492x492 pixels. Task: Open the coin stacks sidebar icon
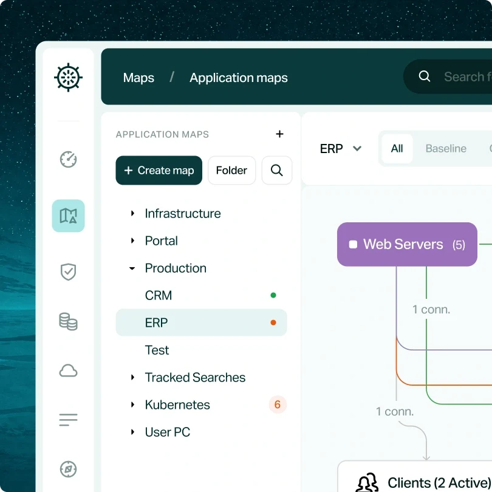point(68,321)
